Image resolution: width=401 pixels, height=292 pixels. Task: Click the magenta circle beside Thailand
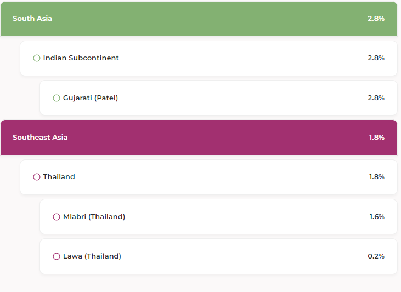tap(37, 177)
